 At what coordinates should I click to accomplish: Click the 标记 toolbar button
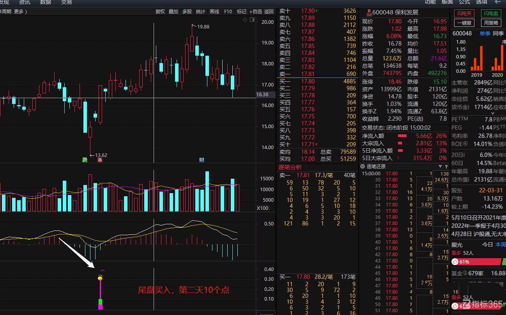click(242, 12)
